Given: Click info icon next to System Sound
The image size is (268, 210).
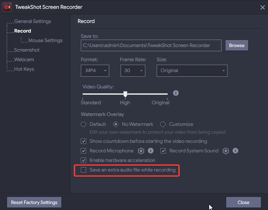Looking at the screenshot, I should (235, 151).
